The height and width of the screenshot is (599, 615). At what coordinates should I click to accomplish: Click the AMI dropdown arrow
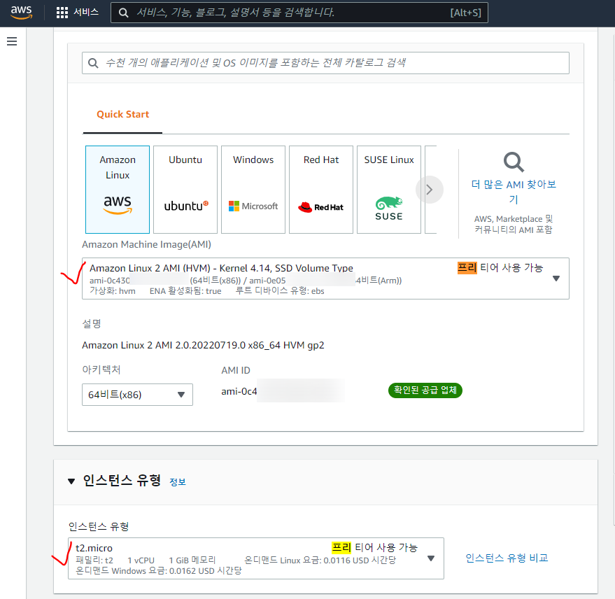[556, 279]
